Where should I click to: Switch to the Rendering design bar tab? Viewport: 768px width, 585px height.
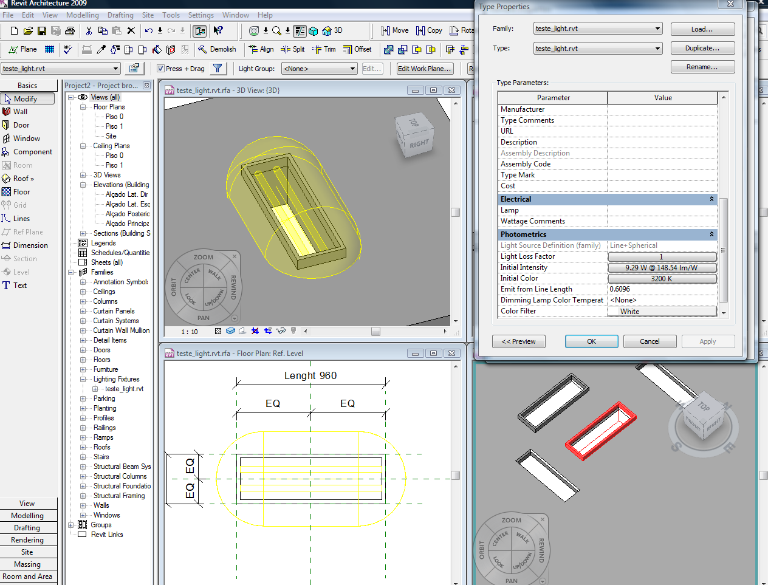point(27,540)
